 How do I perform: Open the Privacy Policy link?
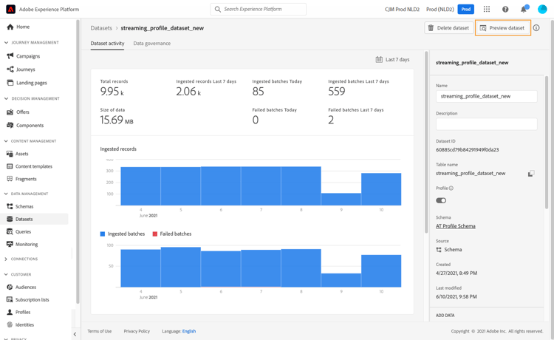pos(137,331)
